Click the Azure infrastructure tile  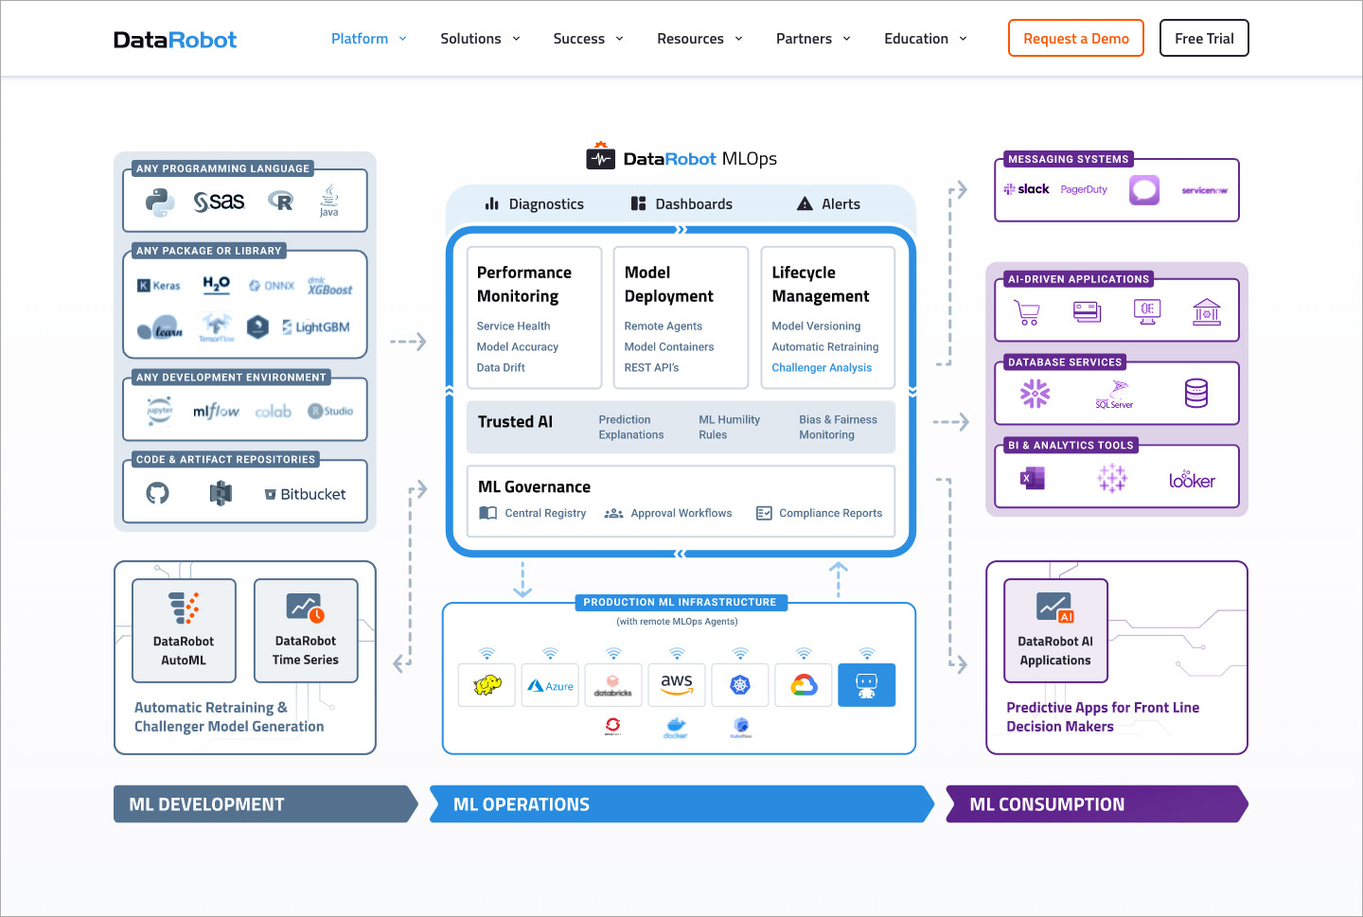tap(550, 685)
